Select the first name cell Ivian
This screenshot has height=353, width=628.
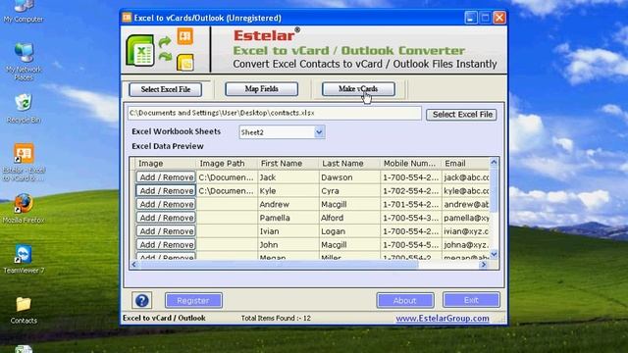[288, 231]
